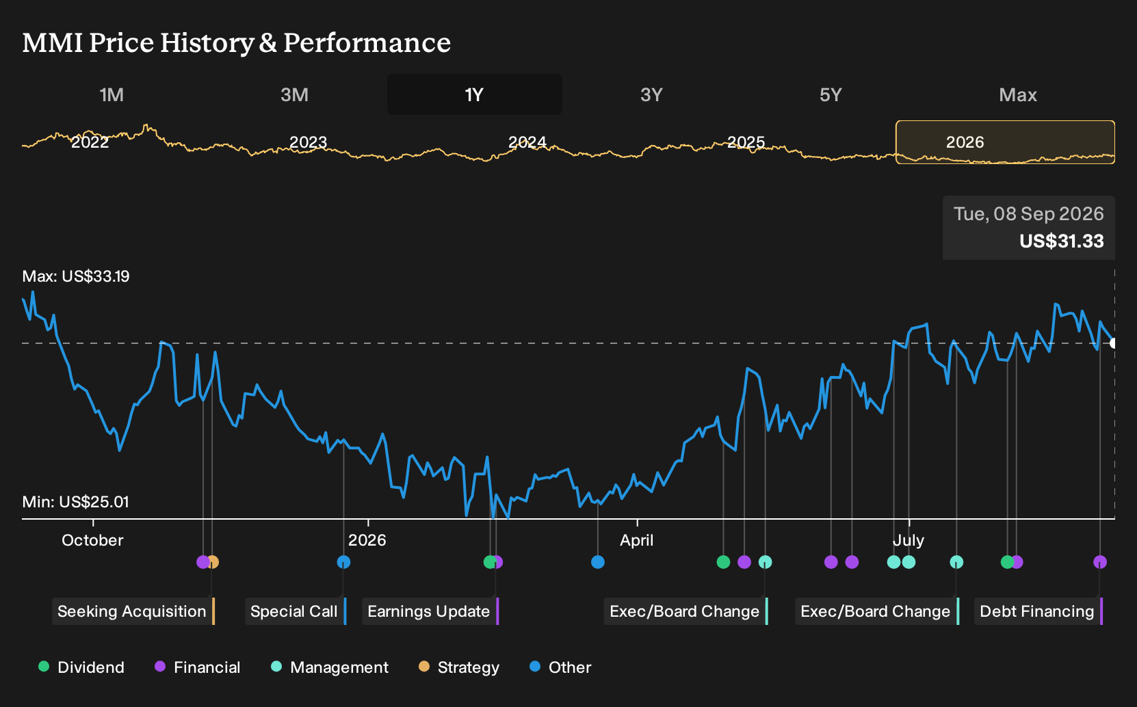Click the purple marker beside the orange dot
This screenshot has width=1137, height=707.
click(202, 562)
